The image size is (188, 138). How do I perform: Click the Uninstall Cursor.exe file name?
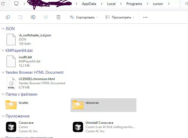[x=99, y=123]
